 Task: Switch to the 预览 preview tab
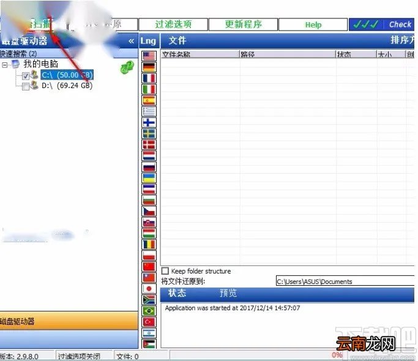(x=228, y=293)
